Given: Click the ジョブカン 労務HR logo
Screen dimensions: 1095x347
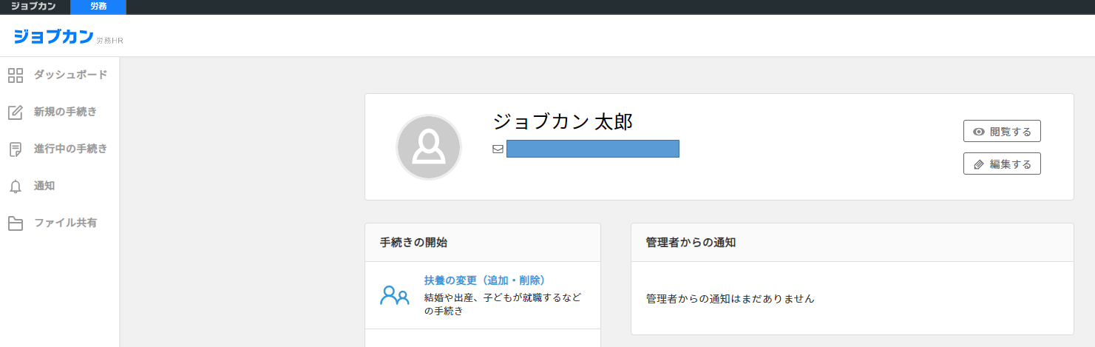Looking at the screenshot, I should coord(67,36).
